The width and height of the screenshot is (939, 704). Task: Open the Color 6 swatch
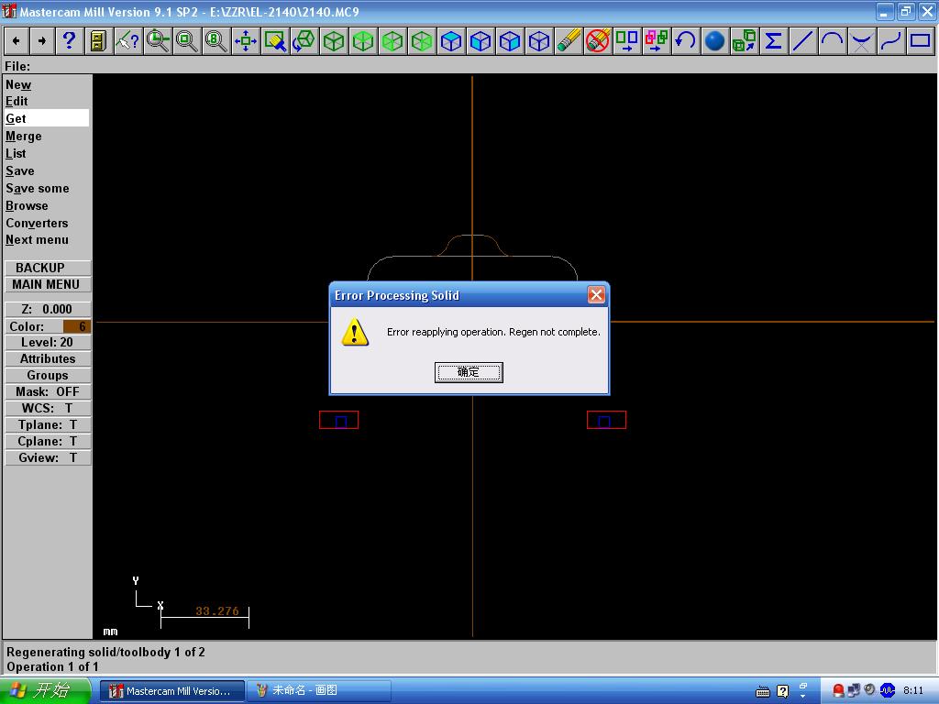[x=76, y=326]
